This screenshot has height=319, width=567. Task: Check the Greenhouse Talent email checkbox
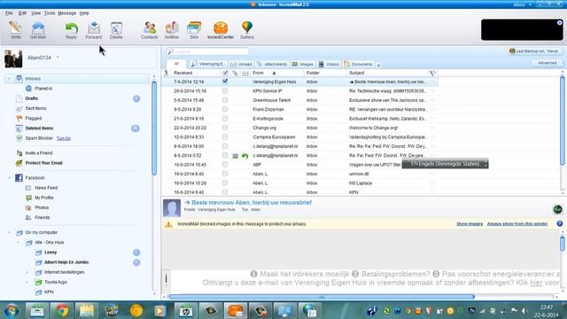tap(225, 100)
